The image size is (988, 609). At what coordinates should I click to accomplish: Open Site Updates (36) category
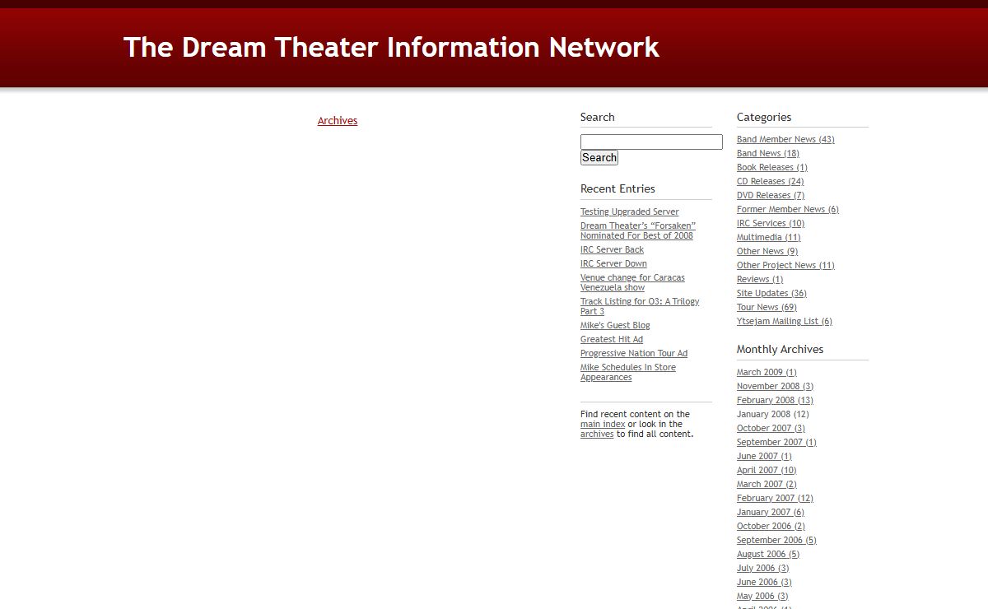click(x=771, y=293)
